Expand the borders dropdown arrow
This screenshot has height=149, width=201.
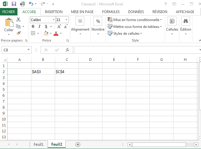pyautogui.click(x=38, y=33)
